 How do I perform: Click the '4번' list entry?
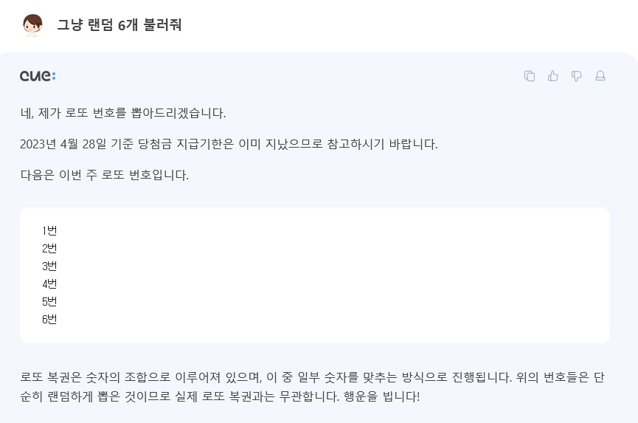[49, 283]
